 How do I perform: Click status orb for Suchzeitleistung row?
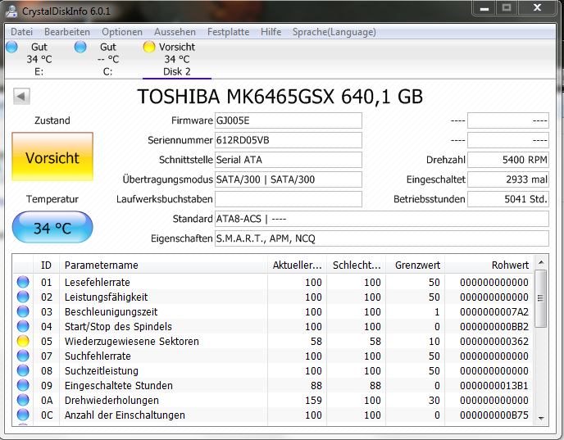[x=23, y=370]
